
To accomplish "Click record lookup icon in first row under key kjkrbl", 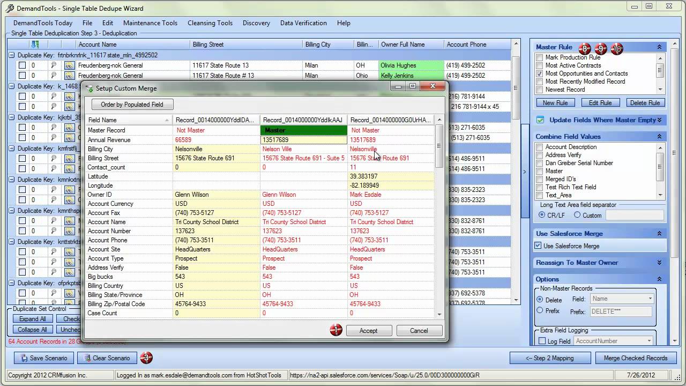I will click(x=69, y=128).
